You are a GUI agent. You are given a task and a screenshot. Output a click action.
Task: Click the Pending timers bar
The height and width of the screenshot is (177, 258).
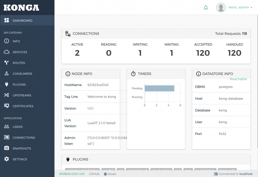159,88
